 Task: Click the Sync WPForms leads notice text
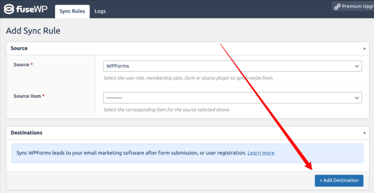[131, 153]
